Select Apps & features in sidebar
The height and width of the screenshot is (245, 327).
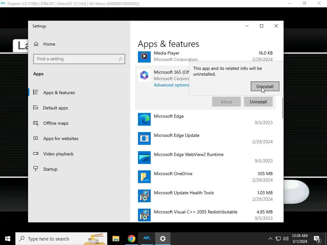[59, 93]
